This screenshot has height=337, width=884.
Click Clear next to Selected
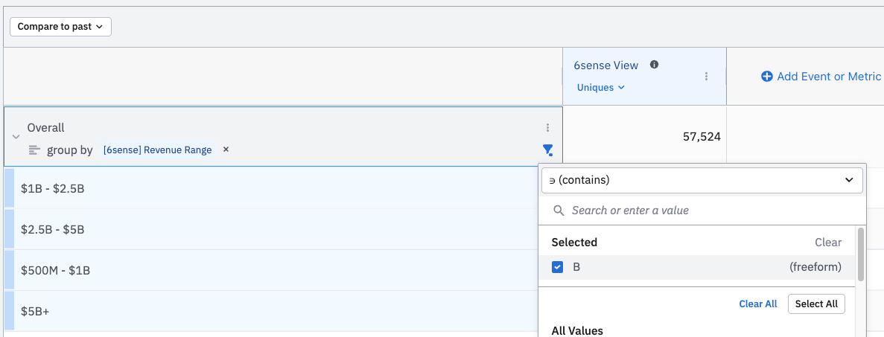[x=827, y=243]
